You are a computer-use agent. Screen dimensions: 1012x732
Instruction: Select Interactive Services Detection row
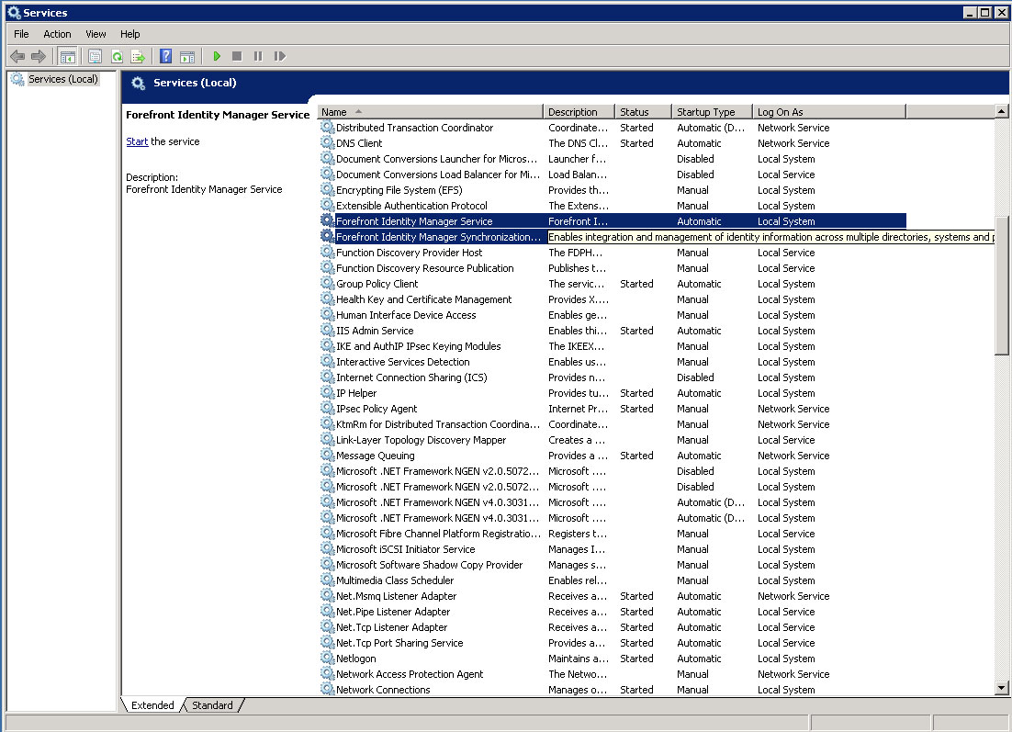(x=613, y=362)
